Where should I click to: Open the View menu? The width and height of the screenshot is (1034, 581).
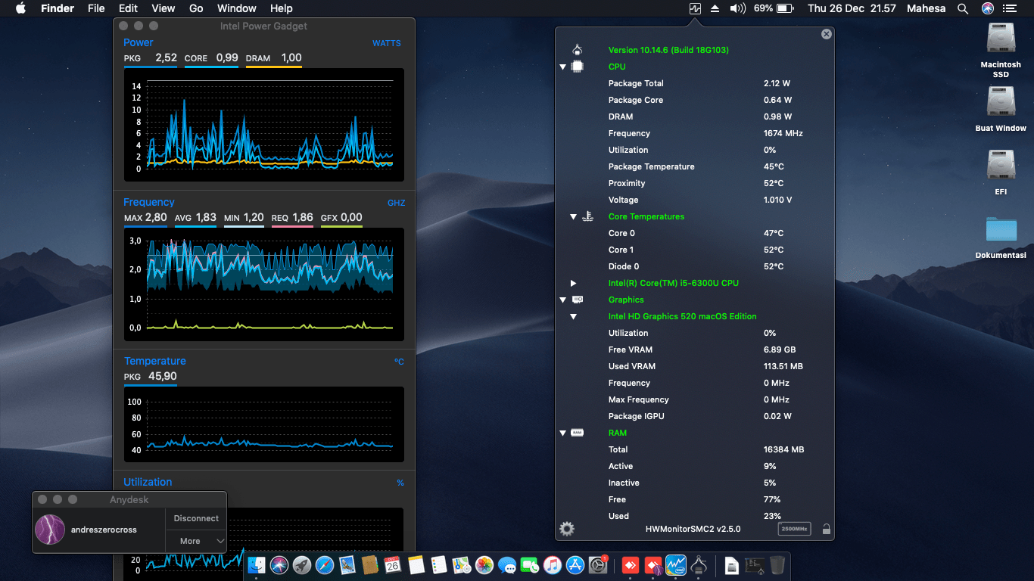click(164, 8)
